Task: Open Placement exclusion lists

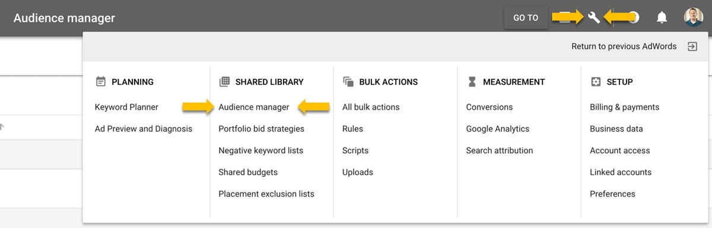Action: pyautogui.click(x=266, y=194)
